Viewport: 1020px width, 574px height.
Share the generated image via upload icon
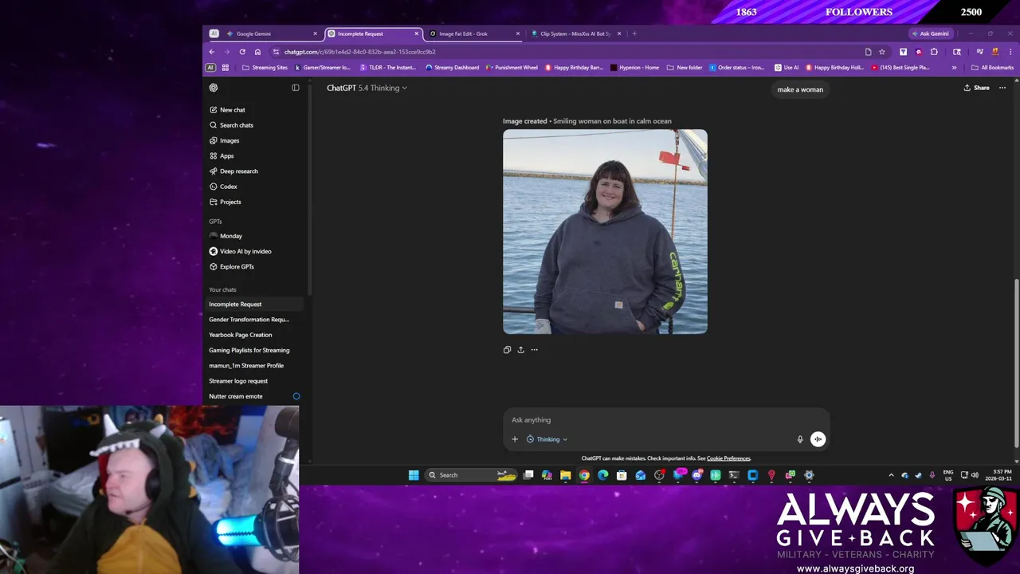click(520, 349)
